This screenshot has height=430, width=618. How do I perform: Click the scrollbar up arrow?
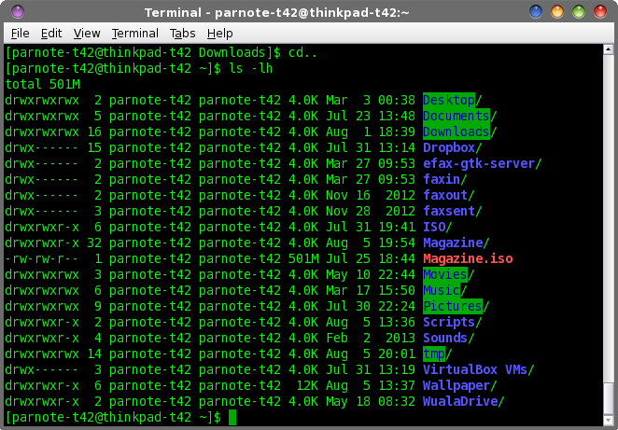click(x=608, y=49)
